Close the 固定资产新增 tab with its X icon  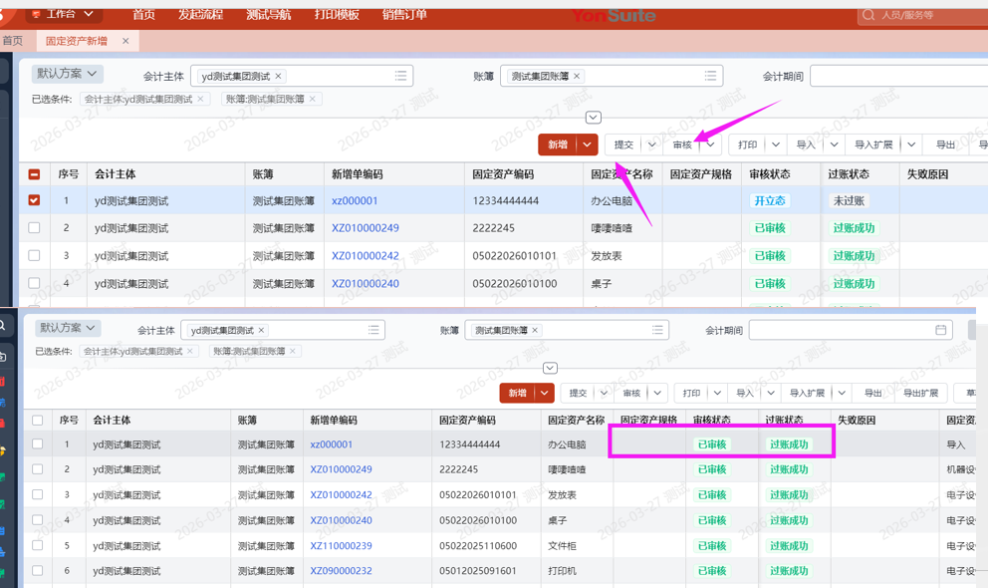(x=125, y=41)
